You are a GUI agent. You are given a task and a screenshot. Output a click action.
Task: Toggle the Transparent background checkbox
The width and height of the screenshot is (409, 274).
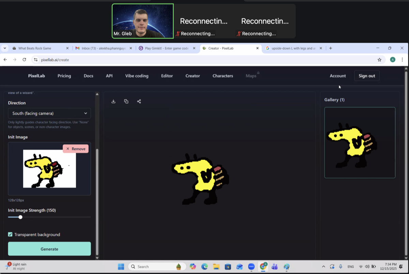click(10, 234)
